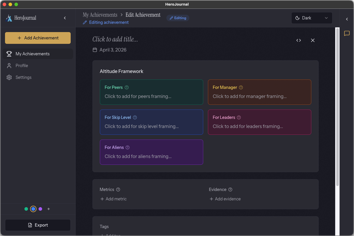The width and height of the screenshot is (354, 236).
Task: Click the help icon next to For Peers
Action: 127,87
